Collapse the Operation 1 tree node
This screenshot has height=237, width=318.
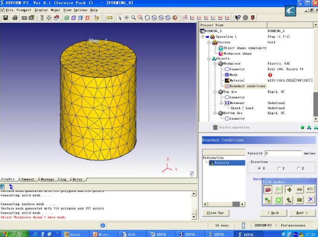(202, 37)
